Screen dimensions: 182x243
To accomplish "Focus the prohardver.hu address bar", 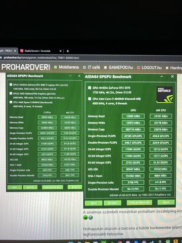I will pyautogui.click(x=41, y=58).
